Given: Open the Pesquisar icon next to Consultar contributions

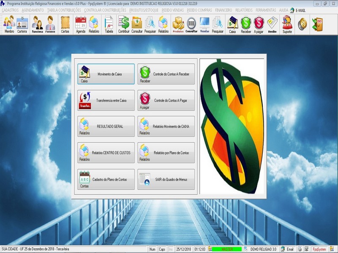Looking at the screenshot, I should [150, 24].
